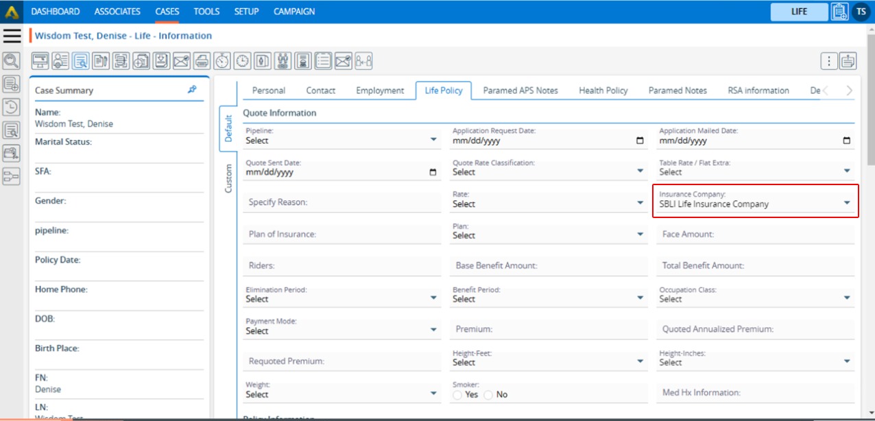Open the hamburger navigation menu
The image size is (875, 421).
point(12,36)
